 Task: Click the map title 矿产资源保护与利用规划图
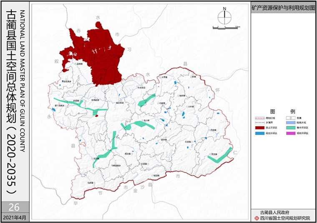click(283, 8)
